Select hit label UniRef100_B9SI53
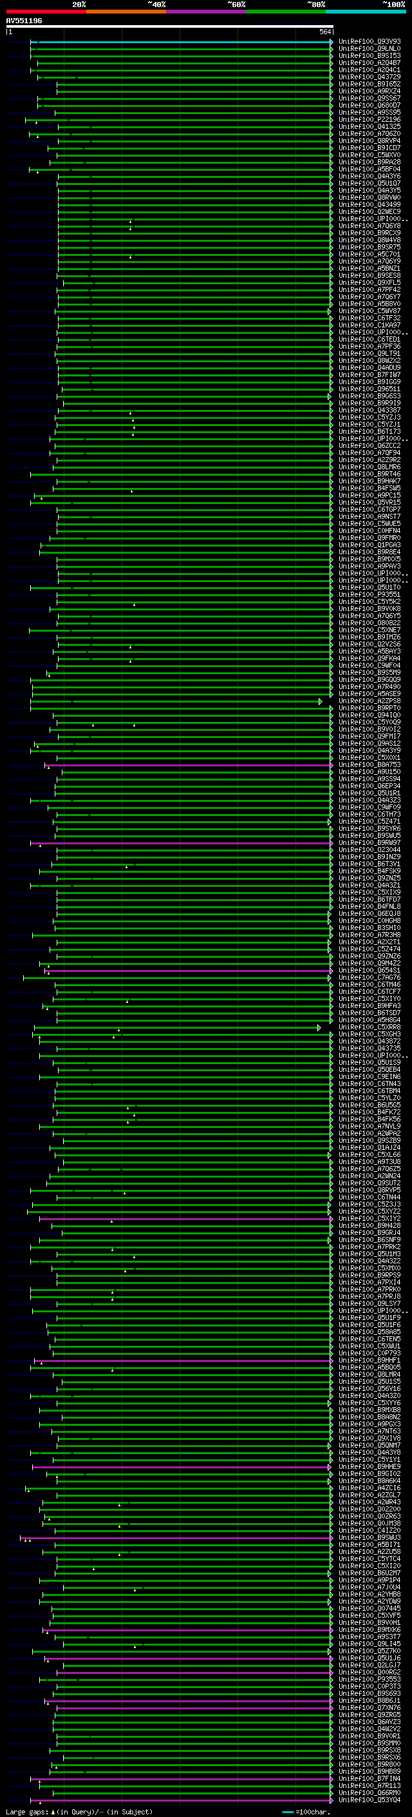Image resolution: width=412 pixels, height=1817 pixels. [x=370, y=55]
